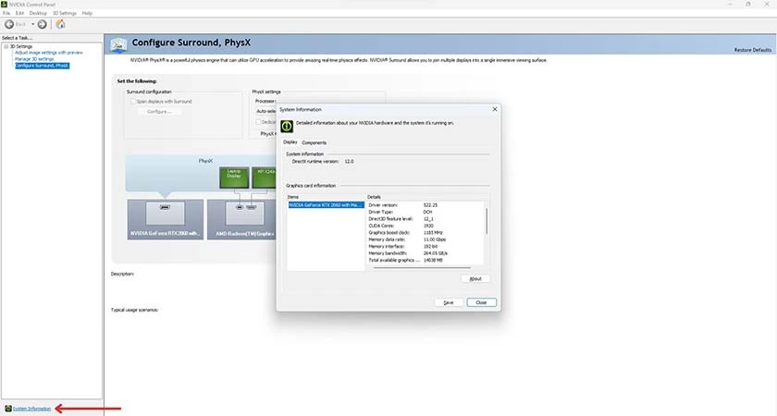Click Restore Defaults link
This screenshot has height=416, width=777.
point(753,50)
